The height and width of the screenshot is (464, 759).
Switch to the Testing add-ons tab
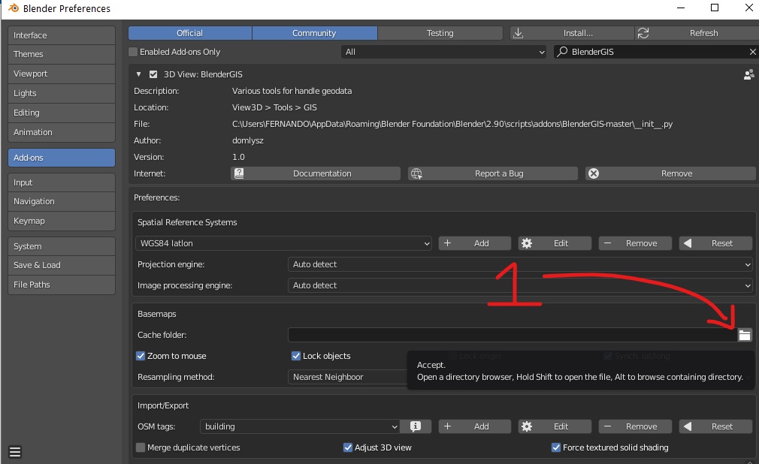[x=440, y=33]
